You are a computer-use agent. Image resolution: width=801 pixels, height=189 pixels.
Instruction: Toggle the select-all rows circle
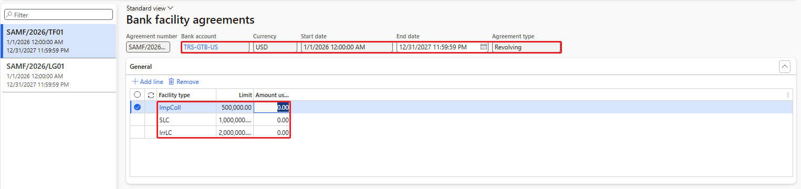click(138, 95)
